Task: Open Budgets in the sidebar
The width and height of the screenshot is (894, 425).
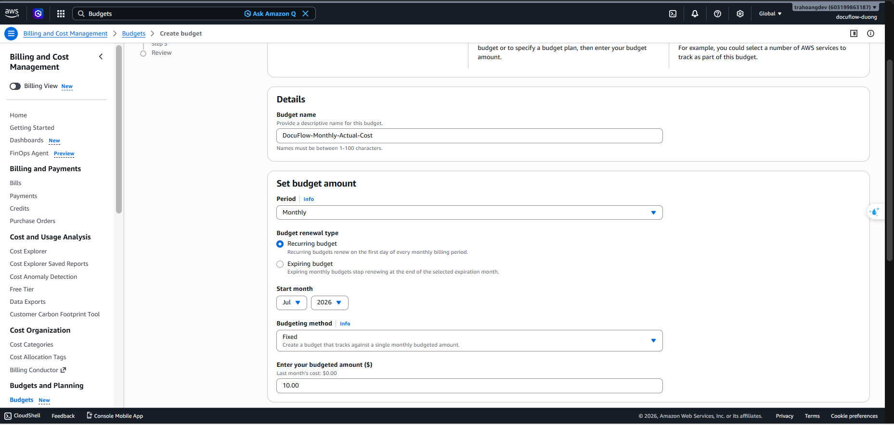Action: [22, 400]
